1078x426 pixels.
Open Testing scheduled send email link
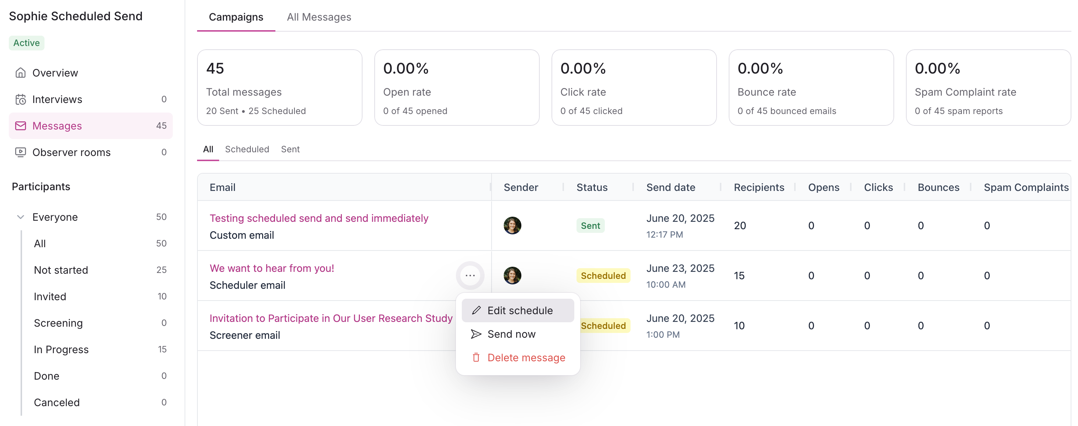coord(318,218)
